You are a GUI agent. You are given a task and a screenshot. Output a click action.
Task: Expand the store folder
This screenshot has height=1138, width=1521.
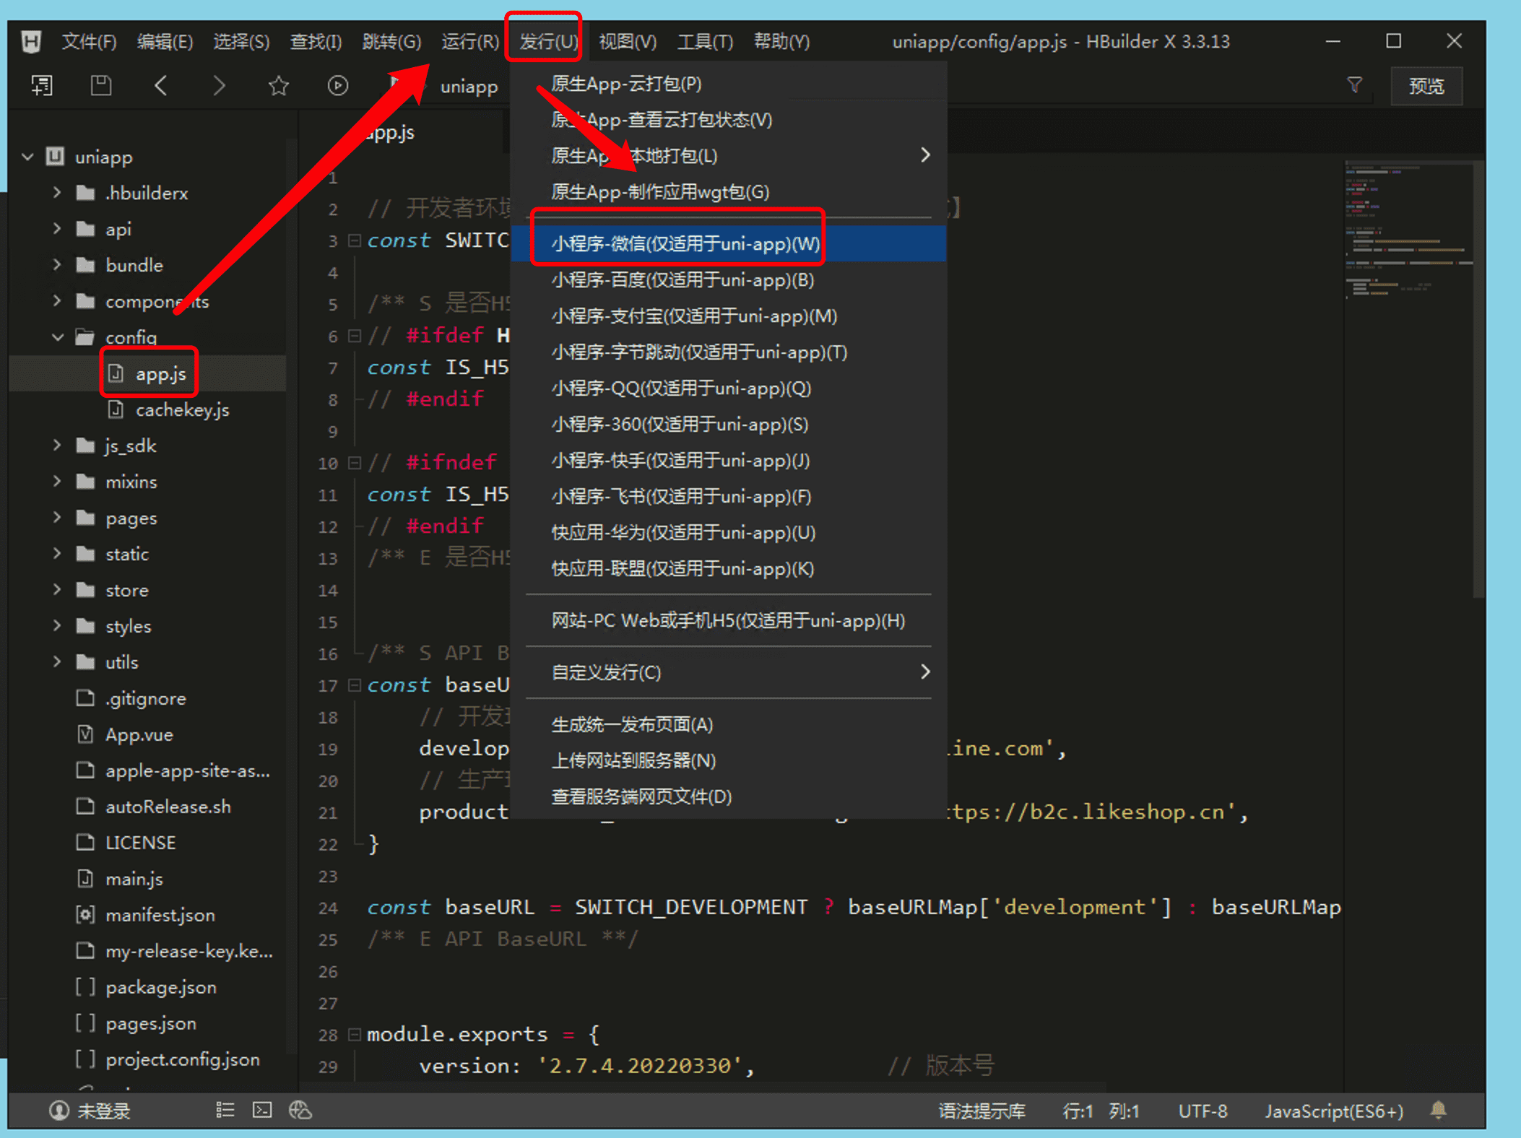point(56,590)
